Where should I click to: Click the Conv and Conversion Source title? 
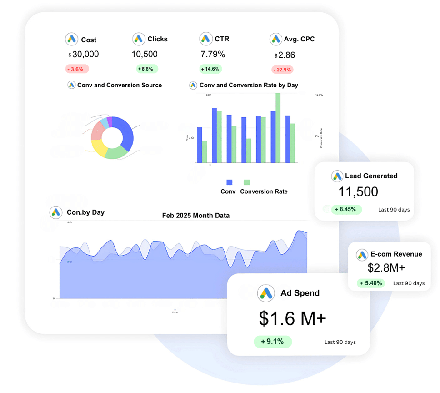click(x=120, y=85)
